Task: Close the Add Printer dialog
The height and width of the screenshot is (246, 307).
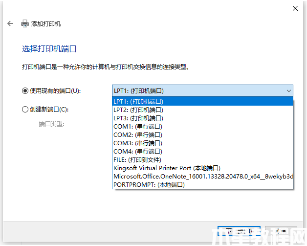Action: (295, 8)
